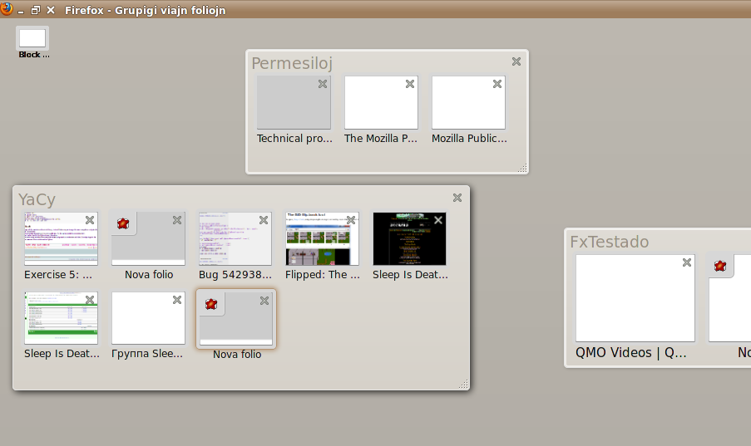751x446 pixels.
Task: Select the ungrouped Block tab thumbnail
Action: pos(32,38)
